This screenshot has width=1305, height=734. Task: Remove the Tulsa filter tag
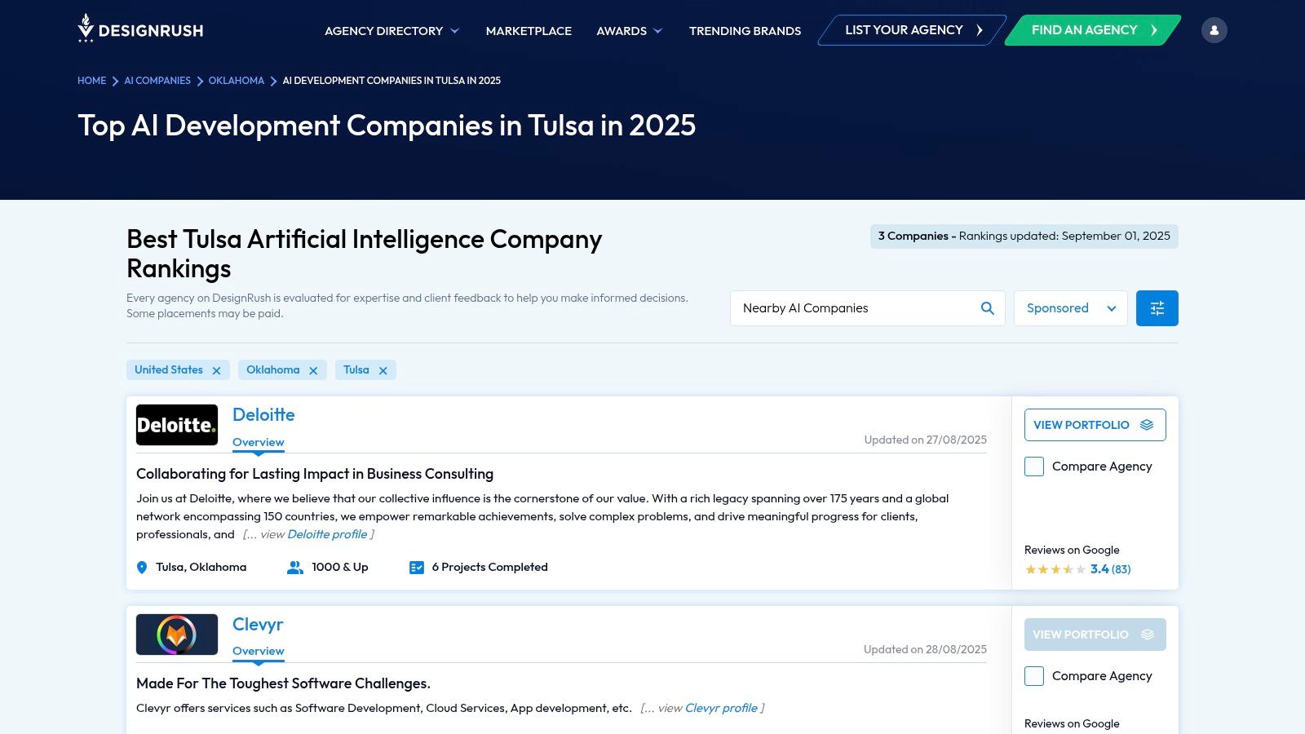383,370
